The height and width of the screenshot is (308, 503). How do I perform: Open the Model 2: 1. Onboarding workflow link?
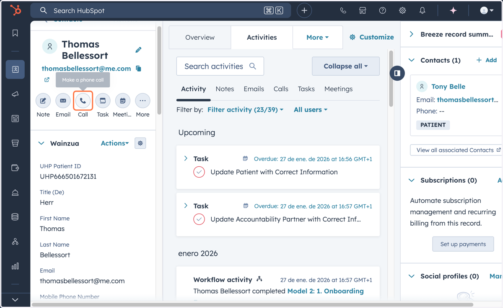tap(325, 291)
